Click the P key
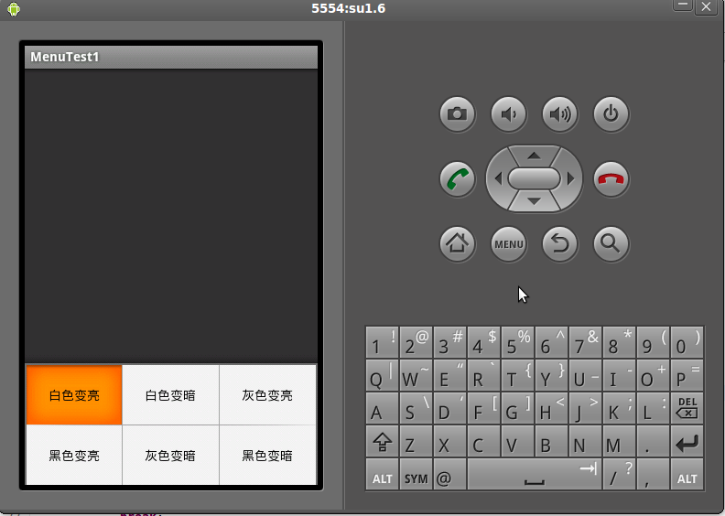 (687, 376)
